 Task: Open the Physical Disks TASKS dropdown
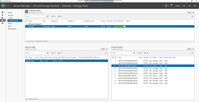pos(190,49)
